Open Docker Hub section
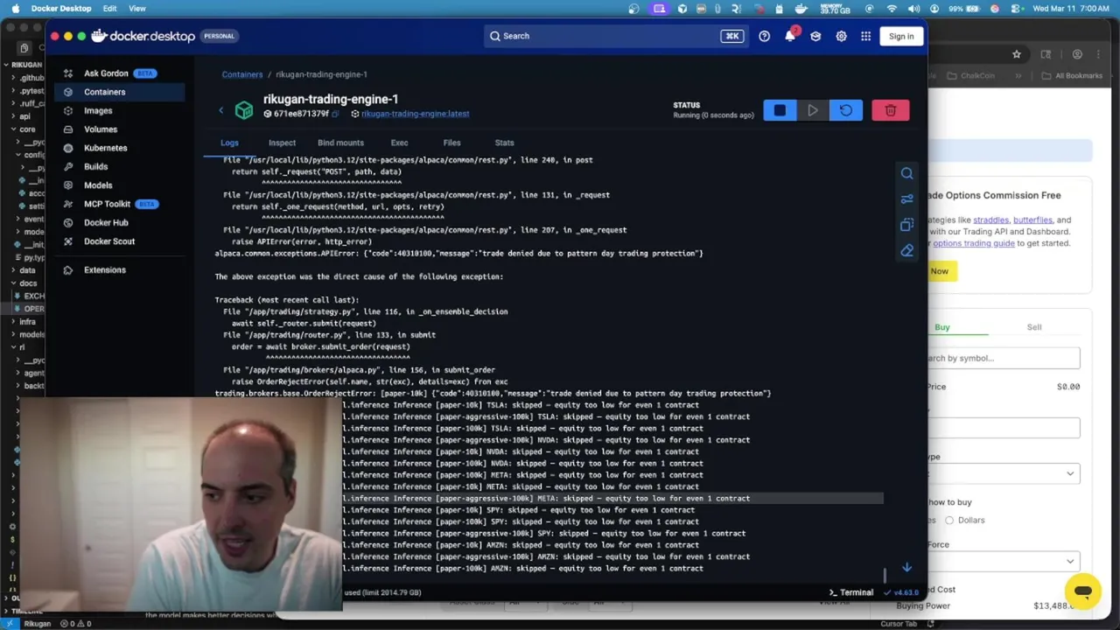The width and height of the screenshot is (1120, 630). [x=106, y=222]
